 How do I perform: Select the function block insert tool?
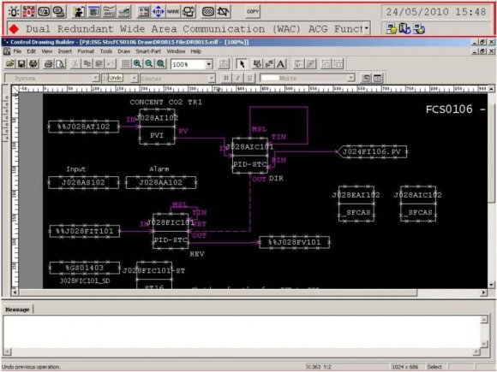257,64
